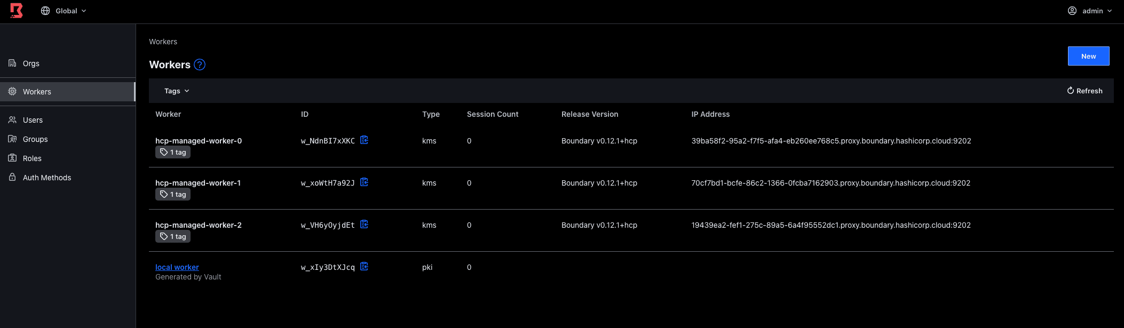Open the Tags filter dropdown
The image size is (1124, 328).
pyautogui.click(x=177, y=91)
